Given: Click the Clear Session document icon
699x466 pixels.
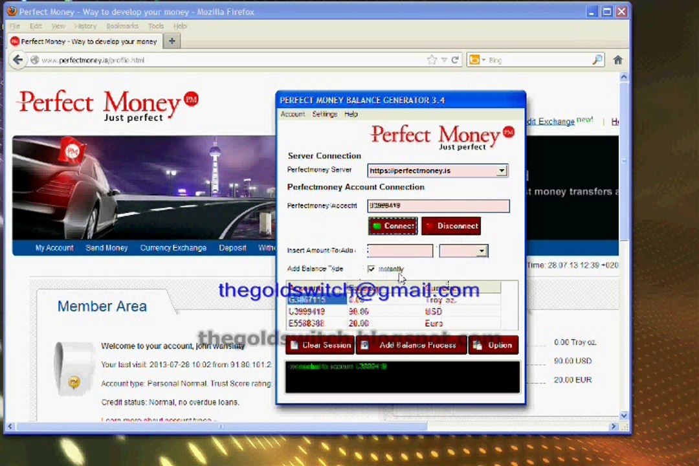Looking at the screenshot, I should coord(294,345).
